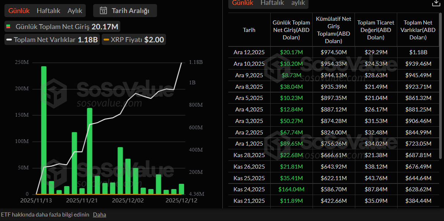This screenshot has width=444, height=221.
Task: Select the Ara 9,2025 date cell
Action: pyautogui.click(x=249, y=75)
